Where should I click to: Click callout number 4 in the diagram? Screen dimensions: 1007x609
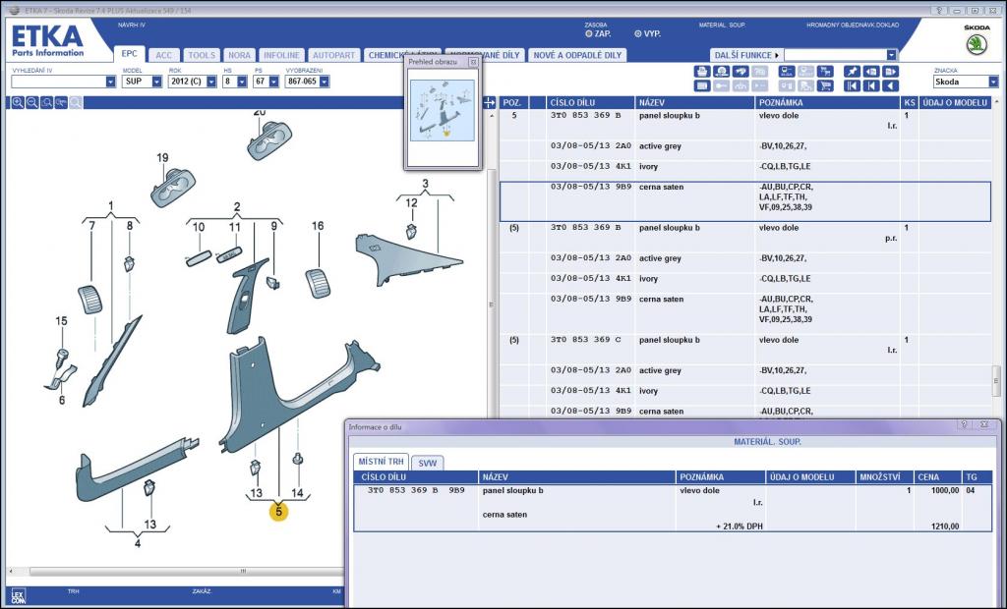pos(138,543)
